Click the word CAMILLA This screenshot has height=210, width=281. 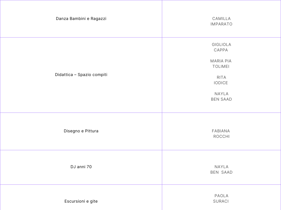(221, 19)
